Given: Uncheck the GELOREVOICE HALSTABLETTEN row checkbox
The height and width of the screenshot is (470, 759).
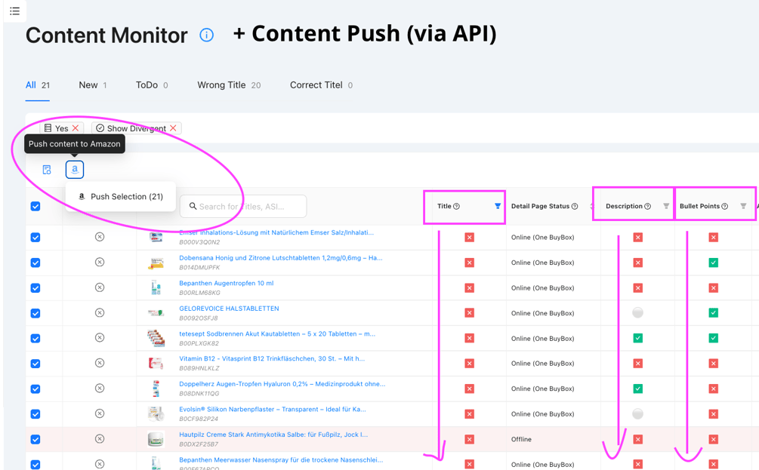Looking at the screenshot, I should 35,313.
